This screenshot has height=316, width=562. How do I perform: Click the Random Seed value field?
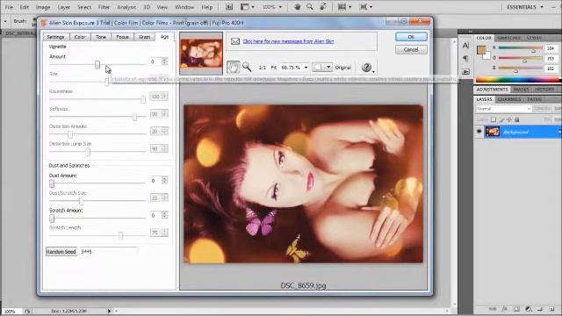click(109, 252)
